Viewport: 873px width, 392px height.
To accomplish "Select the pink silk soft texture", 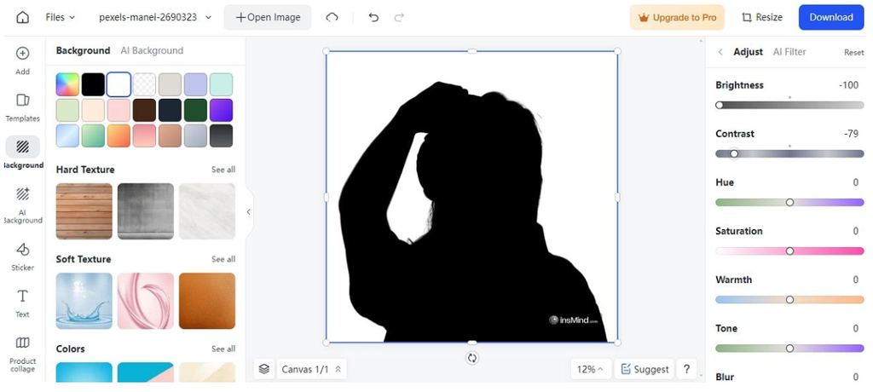I will click(145, 301).
